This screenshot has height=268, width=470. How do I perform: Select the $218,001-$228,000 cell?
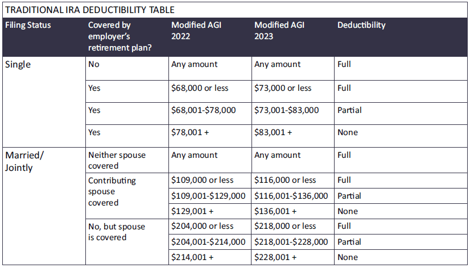pyautogui.click(x=291, y=242)
